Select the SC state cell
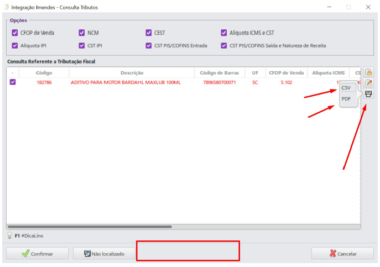Screen dimensions: 380x267 (255, 82)
